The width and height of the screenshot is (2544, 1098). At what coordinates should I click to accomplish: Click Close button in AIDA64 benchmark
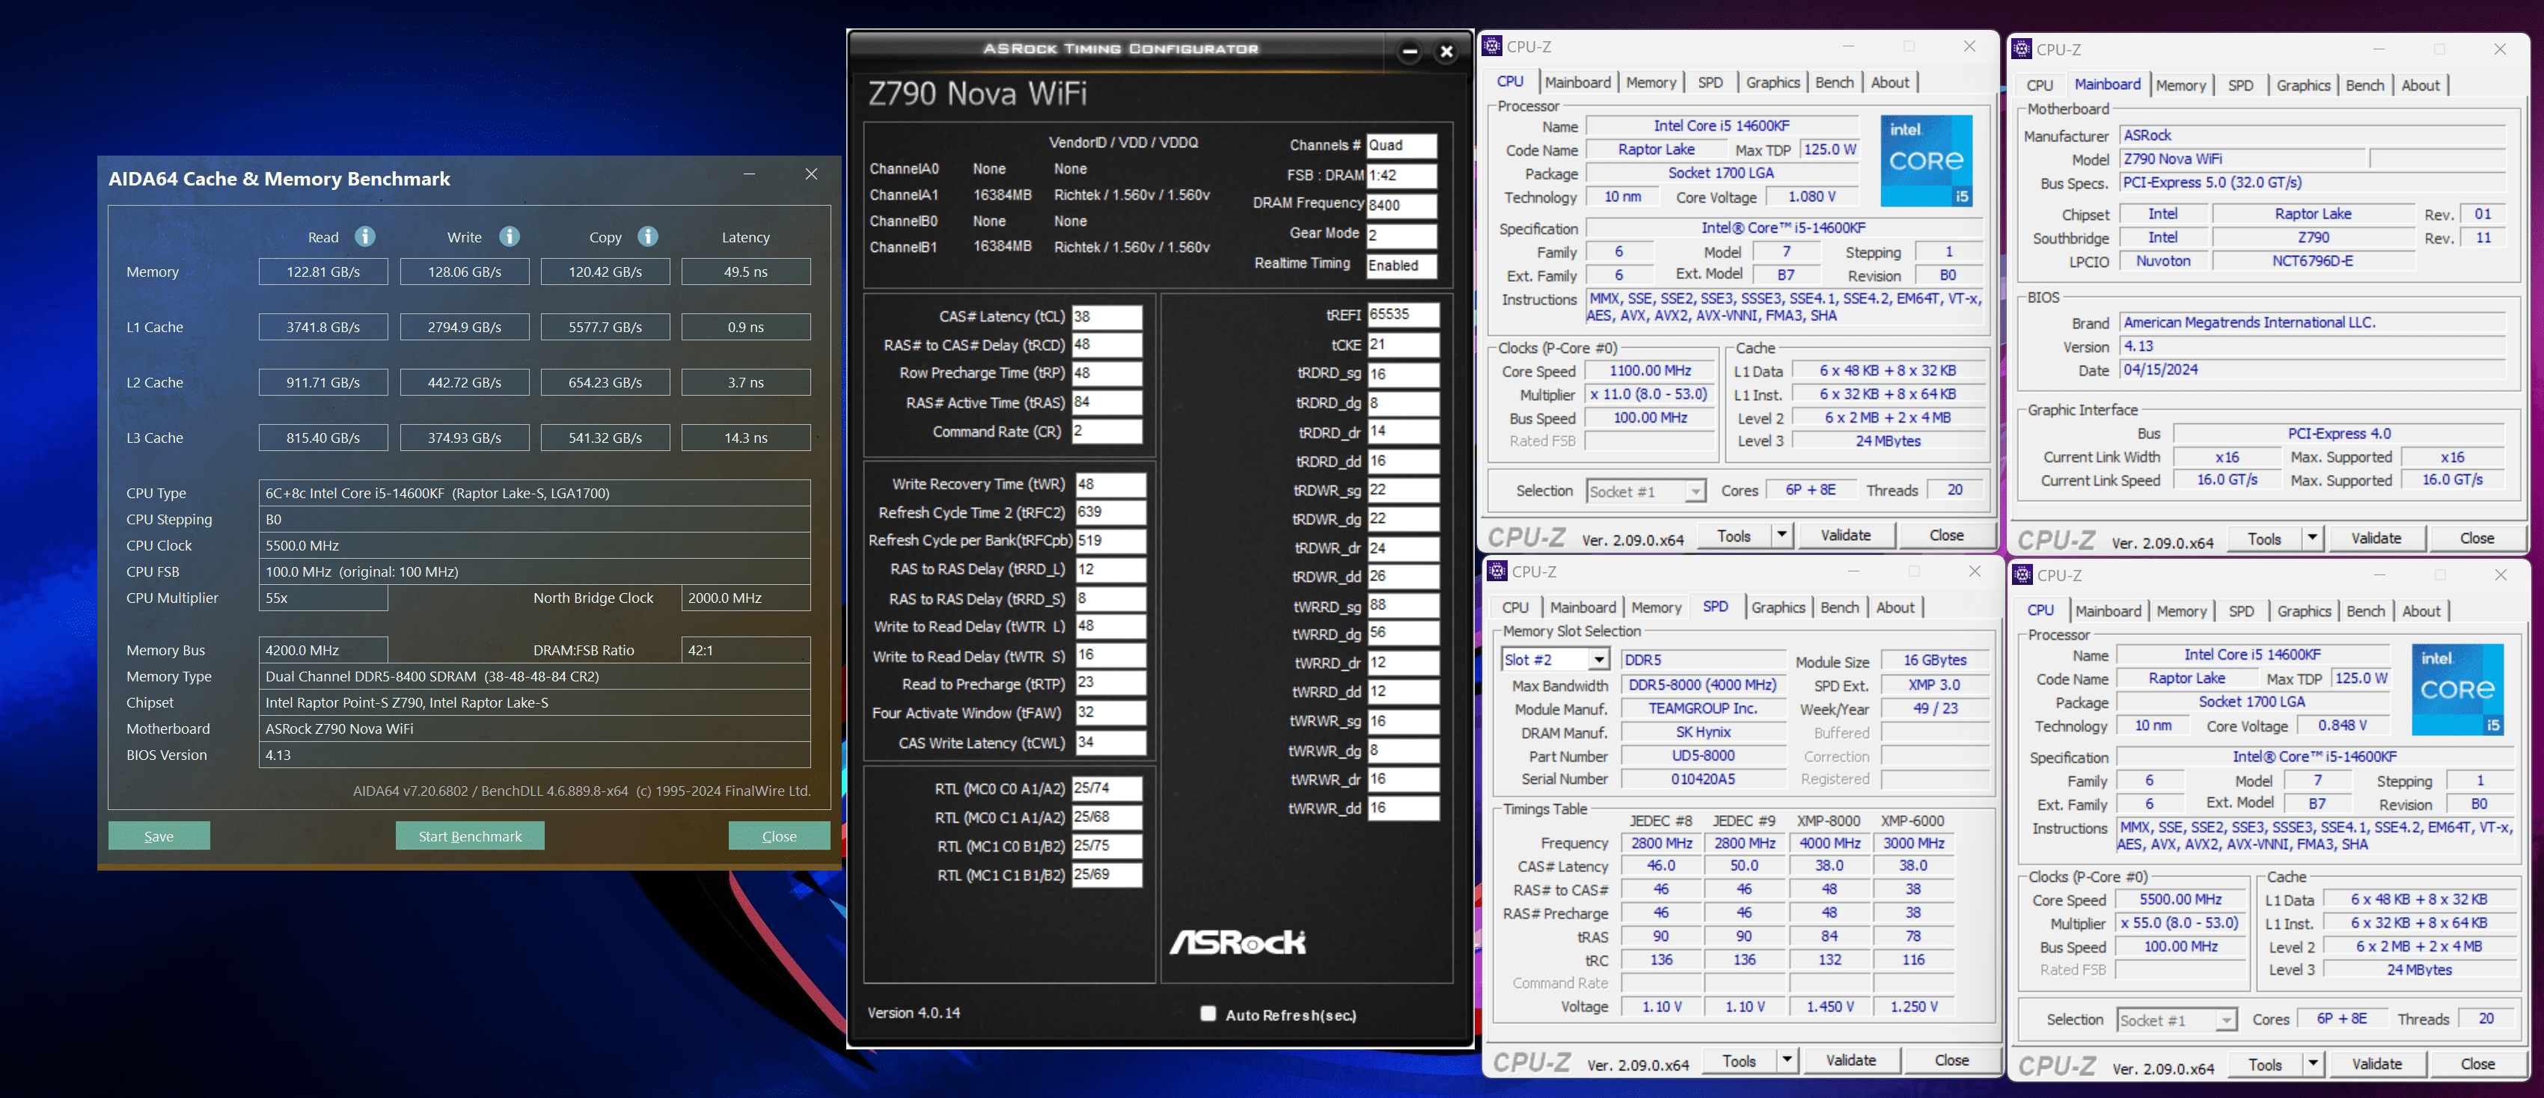point(779,836)
